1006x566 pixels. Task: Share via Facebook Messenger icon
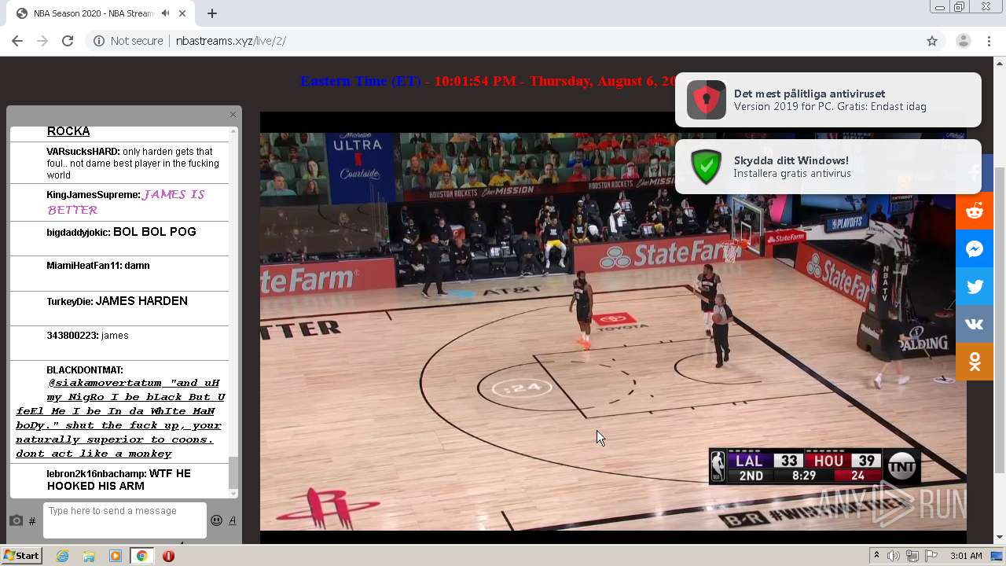[x=975, y=248]
